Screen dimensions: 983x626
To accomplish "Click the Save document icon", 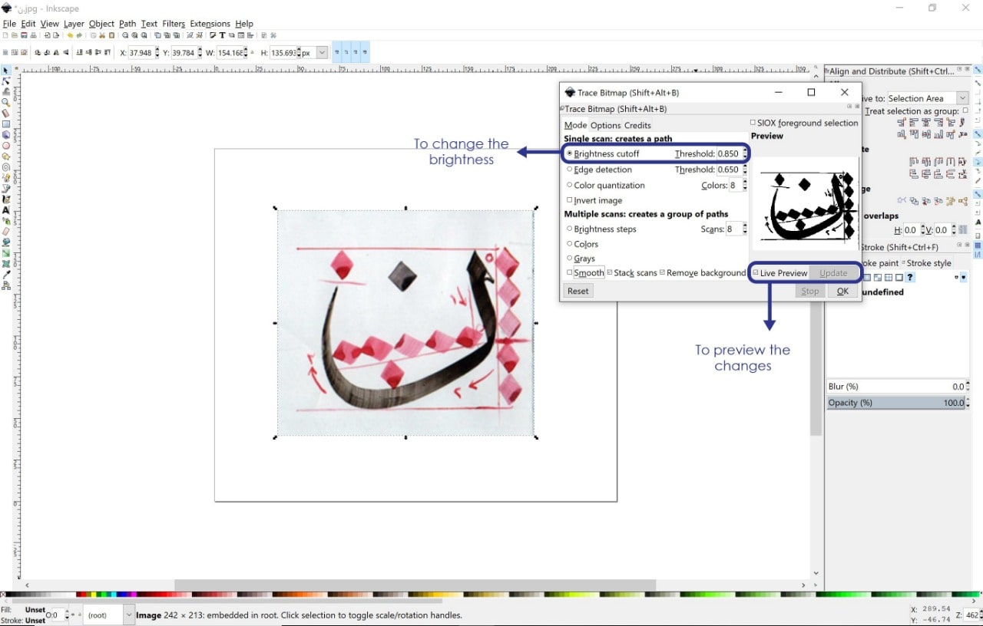I will 24,35.
